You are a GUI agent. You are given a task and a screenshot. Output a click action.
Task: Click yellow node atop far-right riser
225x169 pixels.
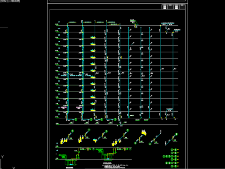click(173, 32)
